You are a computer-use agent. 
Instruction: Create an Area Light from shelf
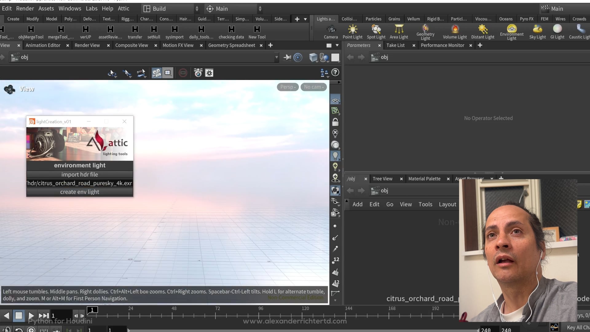pos(399,32)
